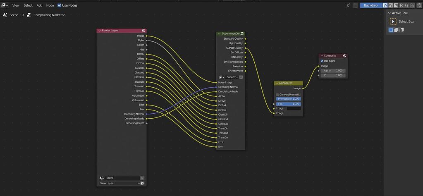Click Scene text in breadcrumb

click(x=14, y=15)
